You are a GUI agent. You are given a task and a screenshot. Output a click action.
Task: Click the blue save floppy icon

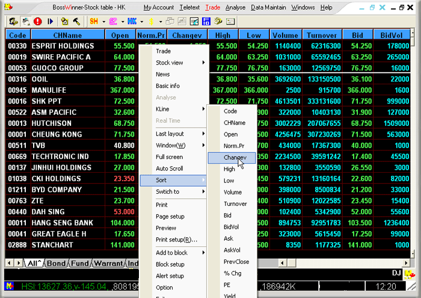pos(206,21)
